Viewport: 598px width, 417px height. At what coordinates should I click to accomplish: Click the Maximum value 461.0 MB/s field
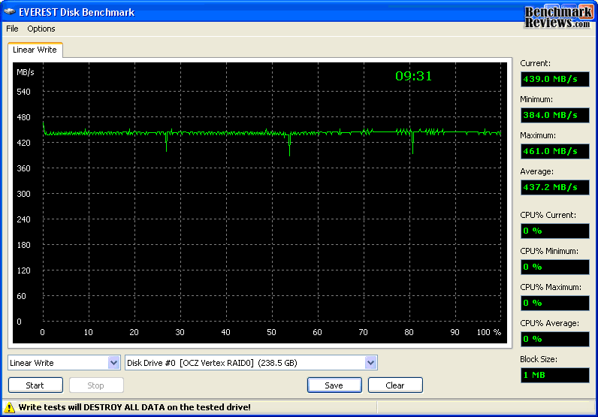(x=554, y=151)
